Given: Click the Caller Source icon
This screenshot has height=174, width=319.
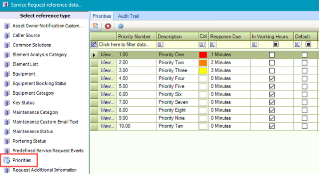Looking at the screenshot, I should [x=7, y=35].
